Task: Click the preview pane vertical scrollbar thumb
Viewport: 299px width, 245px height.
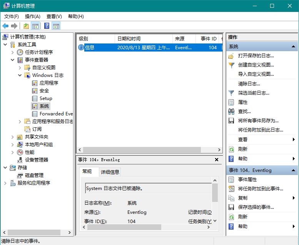Action: 215,193
